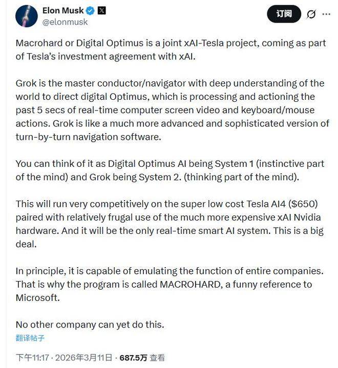The width and height of the screenshot is (338, 368).
Task: Click the X affiliate badge beside the name
Action: 101,11
